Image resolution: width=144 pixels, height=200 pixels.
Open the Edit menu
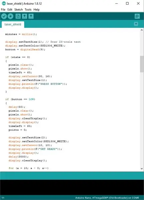point(10,10)
